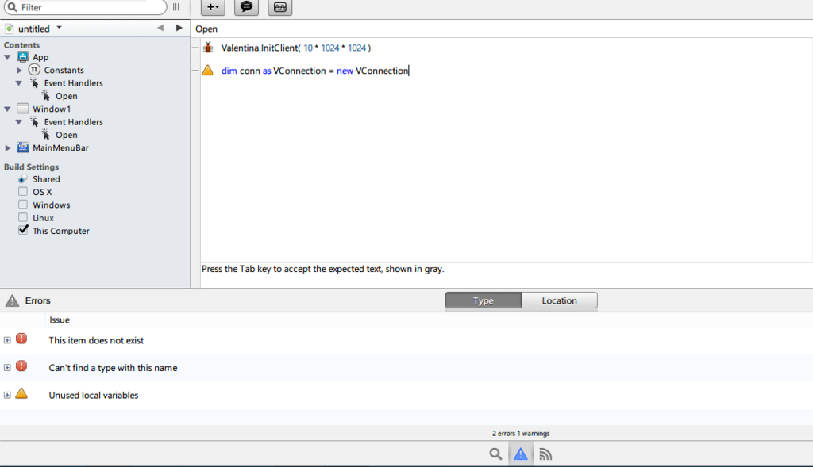Click red error icon for 'Can't find a type'

pos(21,366)
